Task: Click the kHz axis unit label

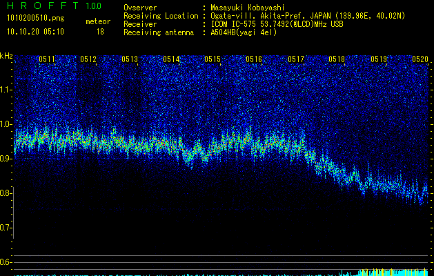Action: pos(6,55)
